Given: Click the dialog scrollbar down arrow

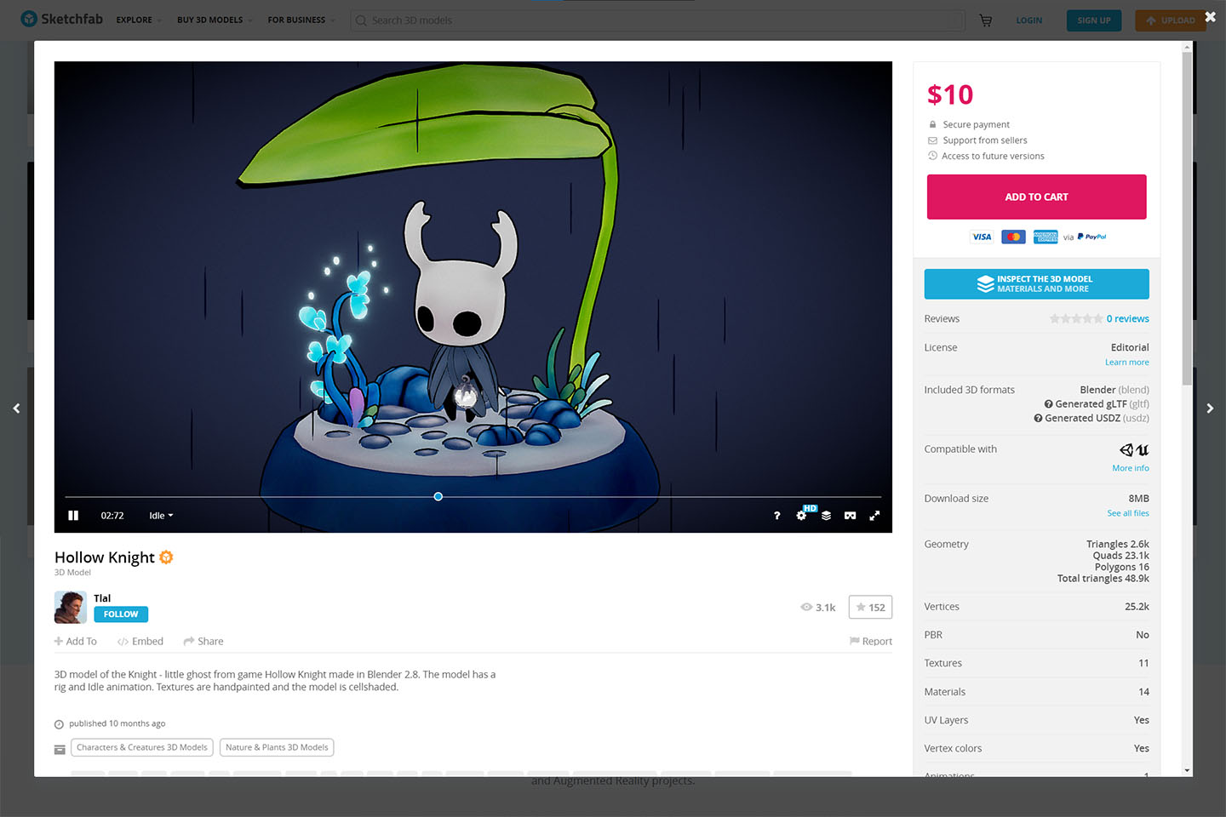Looking at the screenshot, I should [1187, 769].
